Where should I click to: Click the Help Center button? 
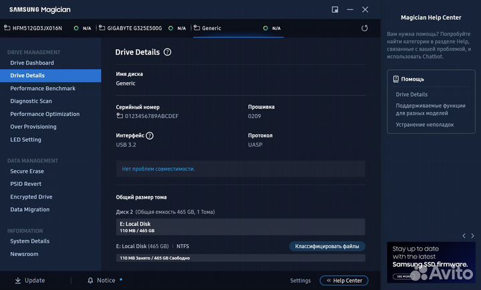tap(344, 281)
